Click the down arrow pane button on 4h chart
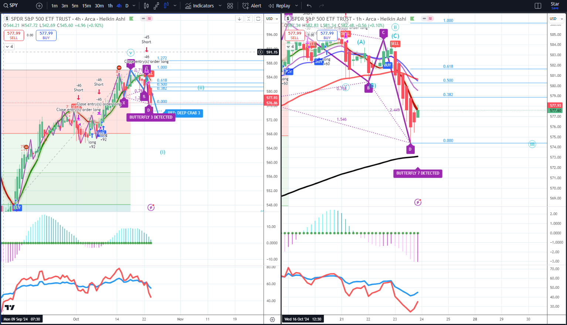567x325 pixels. [240, 19]
